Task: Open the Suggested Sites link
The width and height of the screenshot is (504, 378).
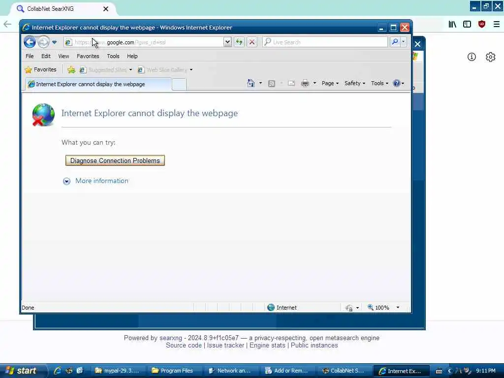Action: 106,69
